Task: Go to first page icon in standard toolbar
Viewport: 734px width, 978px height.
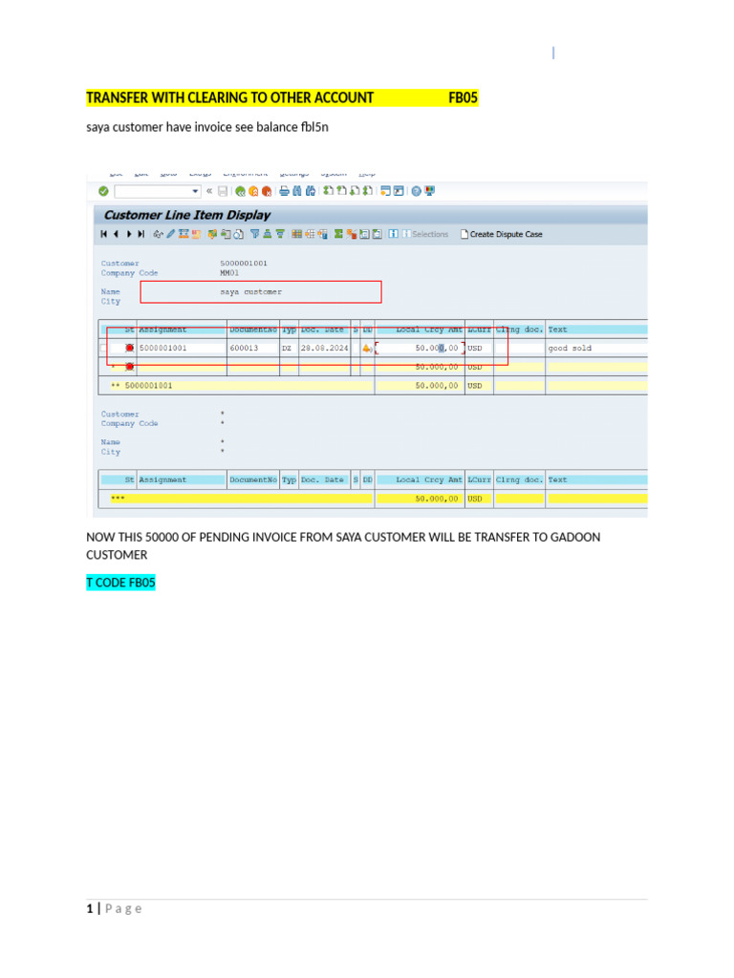Action: 328,191
